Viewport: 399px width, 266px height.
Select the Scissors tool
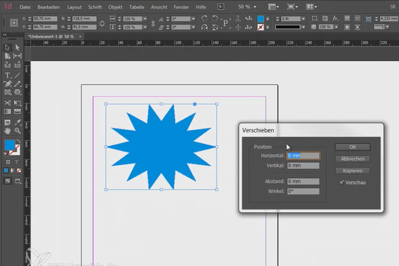tap(8, 103)
